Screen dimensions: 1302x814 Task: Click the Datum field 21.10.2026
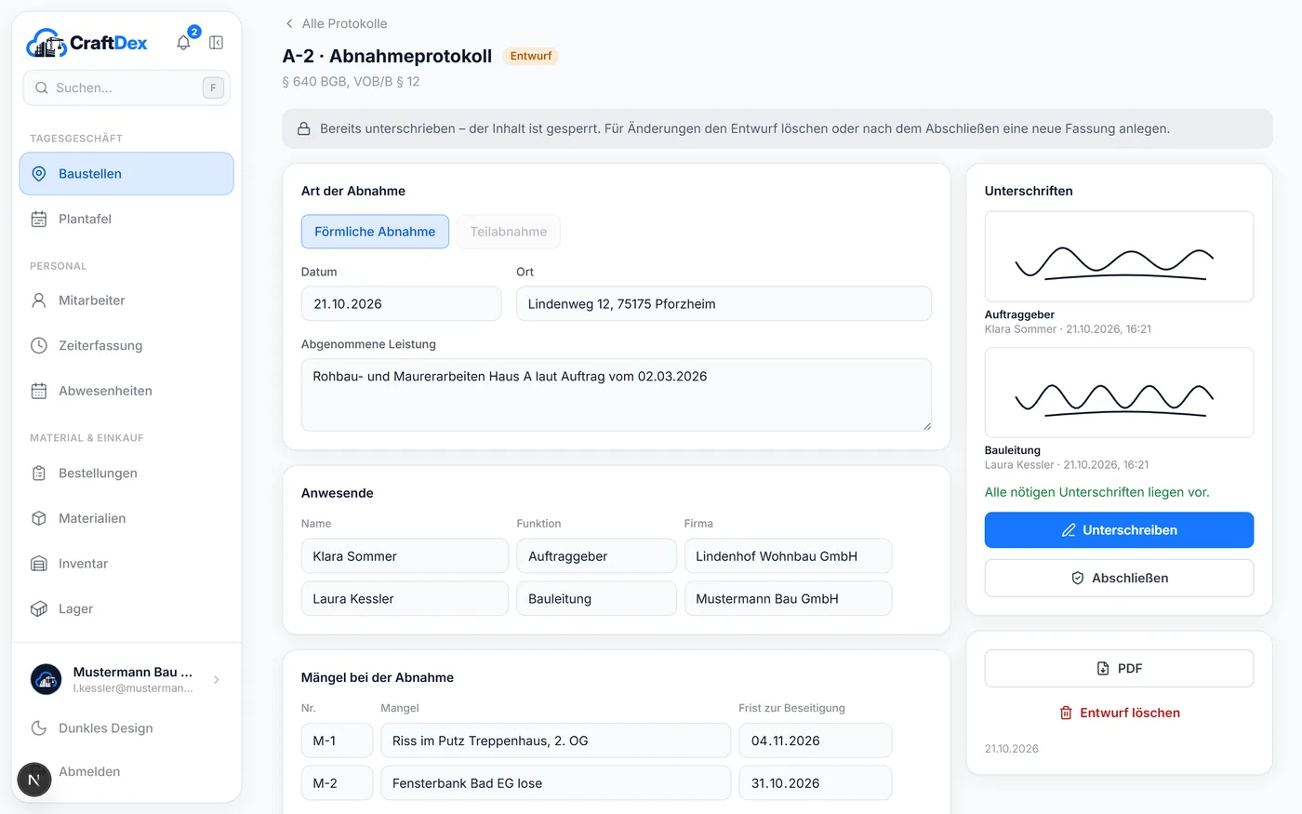tap(401, 304)
